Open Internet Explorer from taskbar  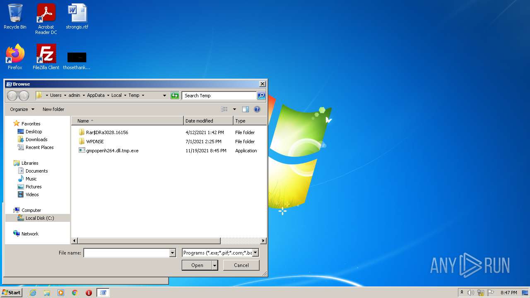(x=33, y=293)
